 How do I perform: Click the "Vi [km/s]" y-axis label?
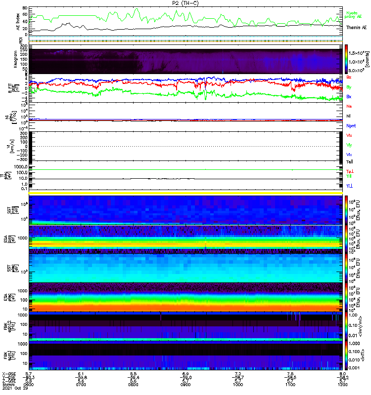[x=11, y=146]
